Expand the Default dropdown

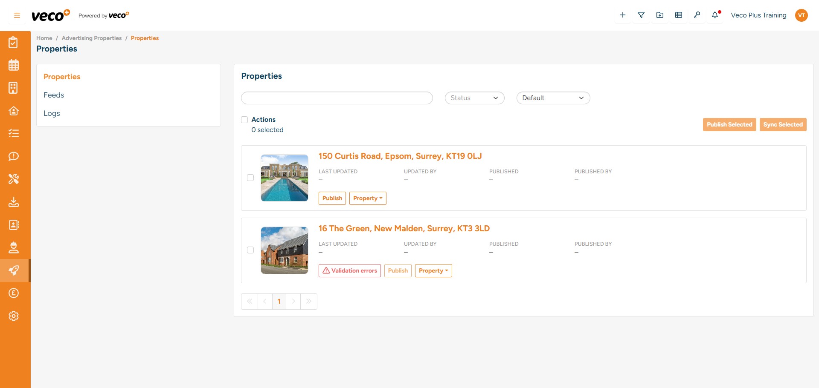pos(553,98)
